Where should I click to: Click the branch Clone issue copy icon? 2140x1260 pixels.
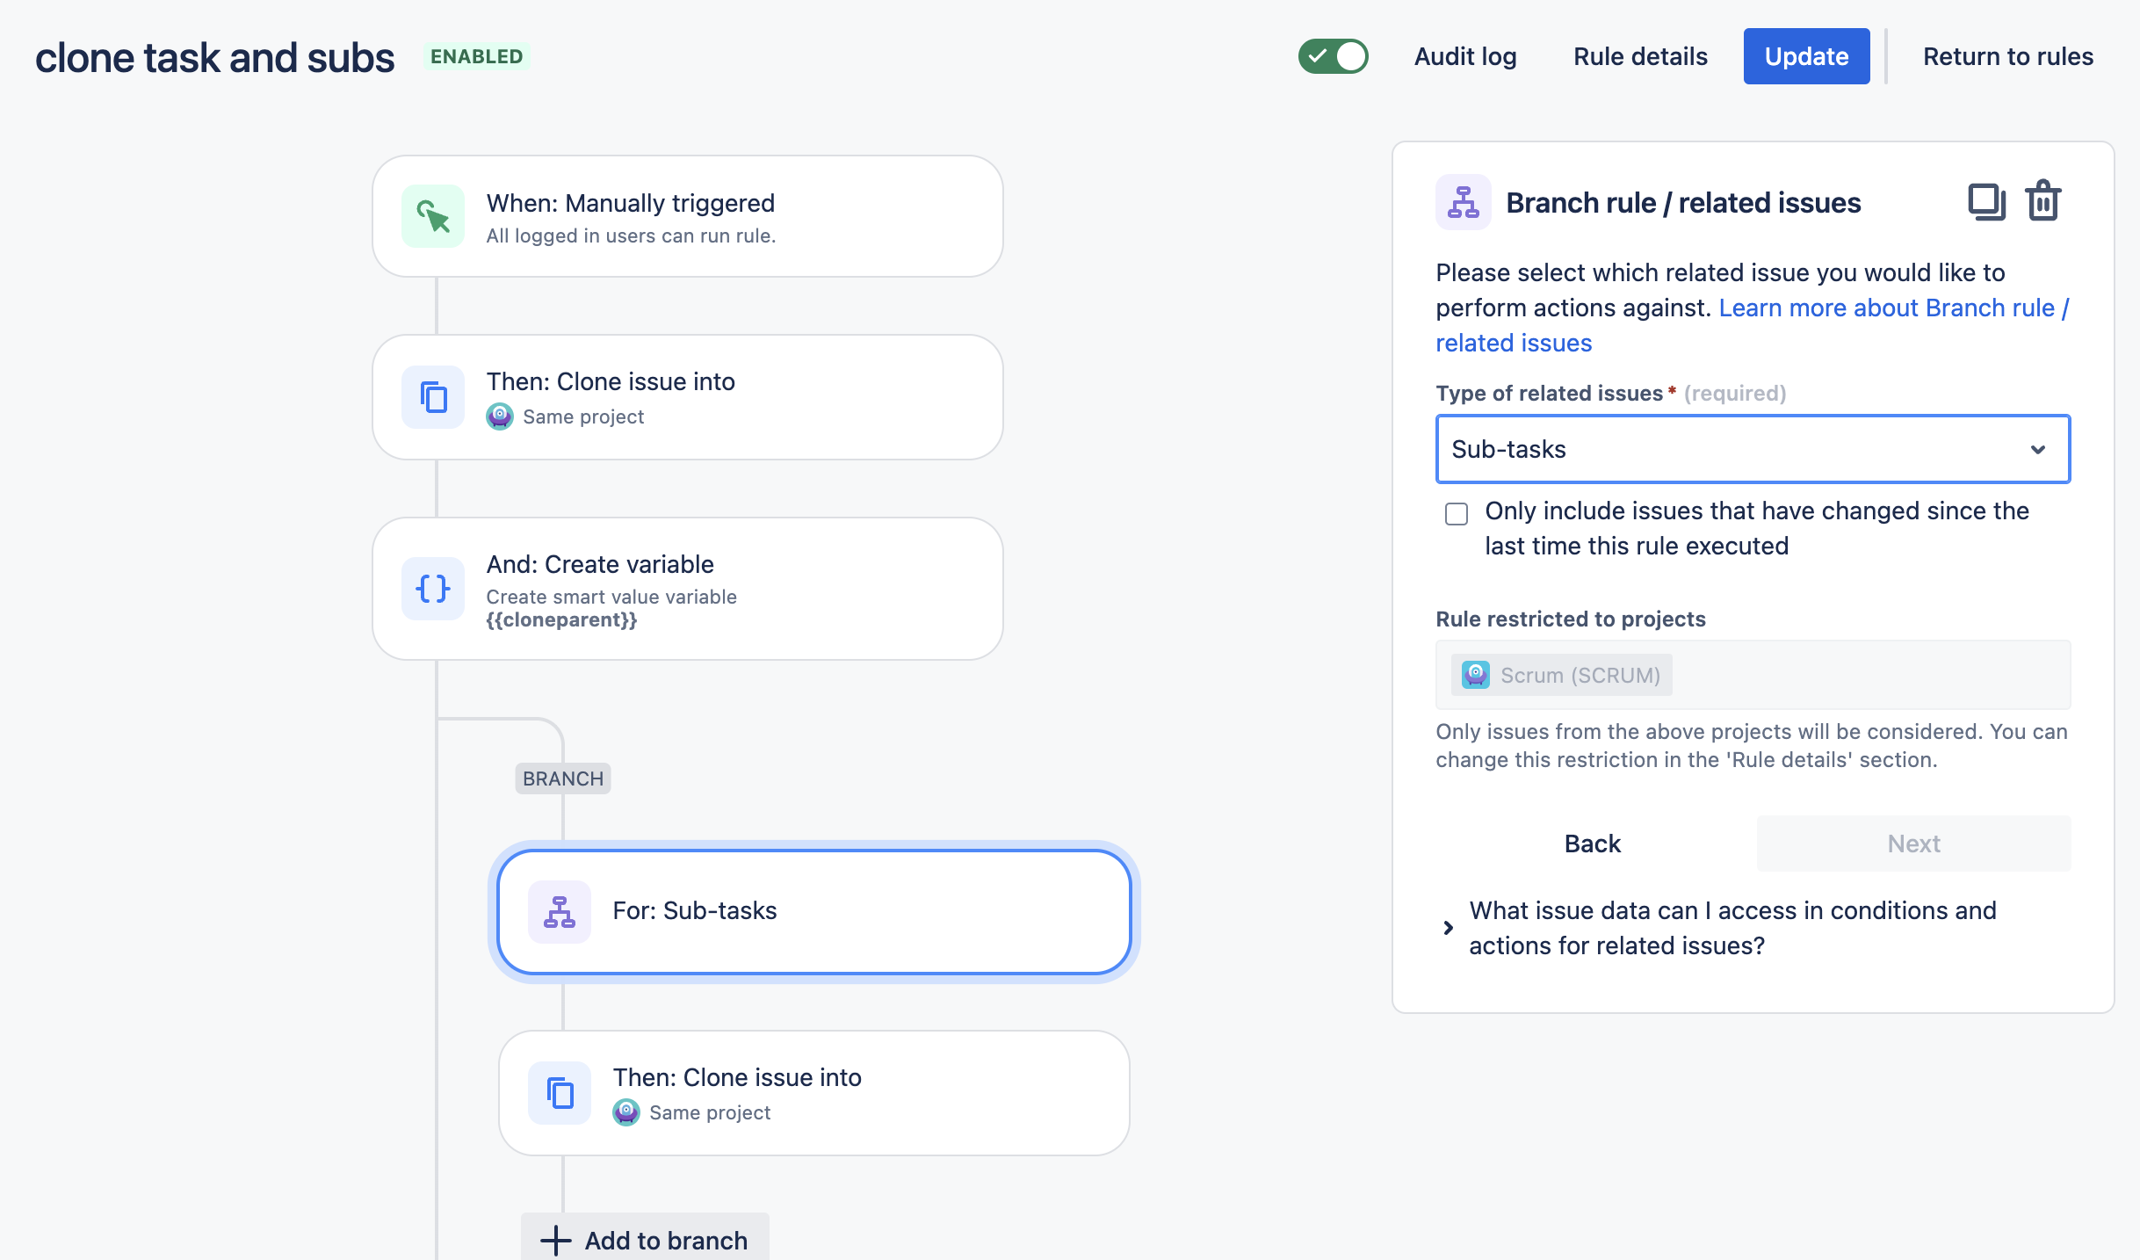560,1093
